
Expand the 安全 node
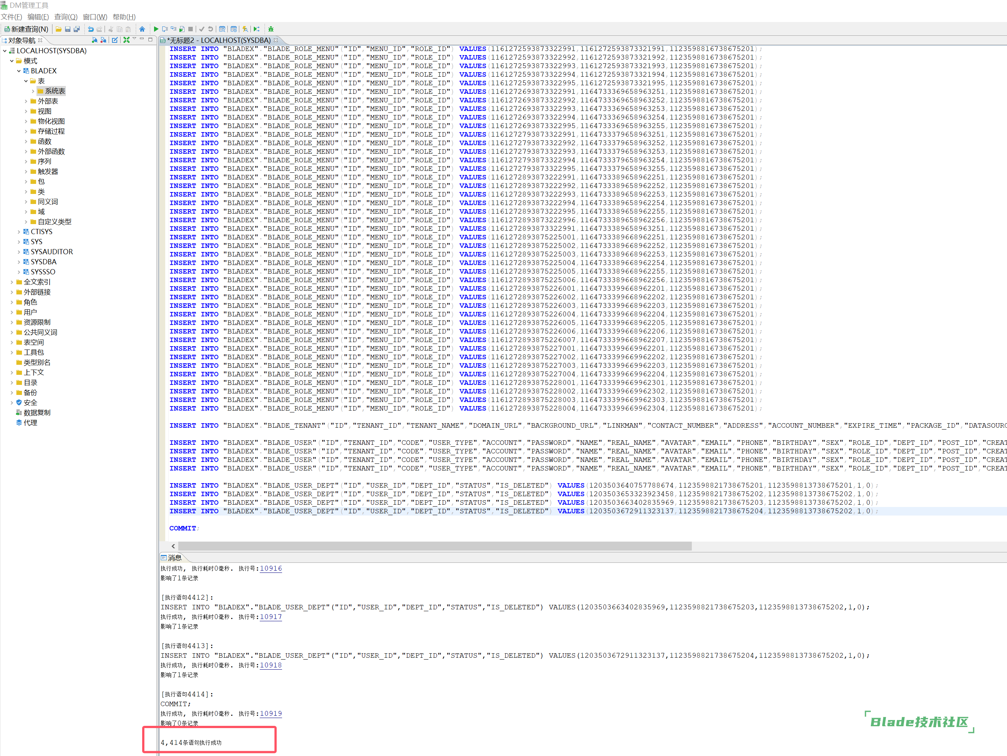[12, 403]
